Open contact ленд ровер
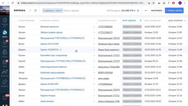The width and height of the screenshot is (188, 106). pyautogui.click(x=103, y=78)
